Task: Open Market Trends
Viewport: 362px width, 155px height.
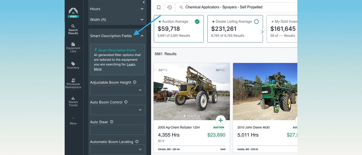Action: (x=73, y=102)
